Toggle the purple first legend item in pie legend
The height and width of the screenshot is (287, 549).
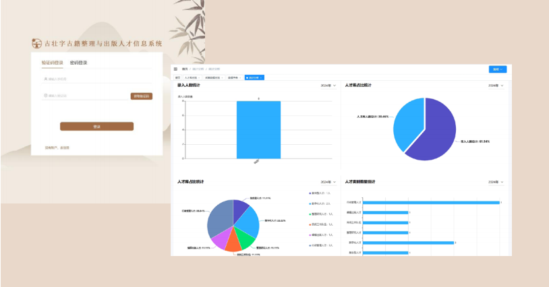(310, 193)
